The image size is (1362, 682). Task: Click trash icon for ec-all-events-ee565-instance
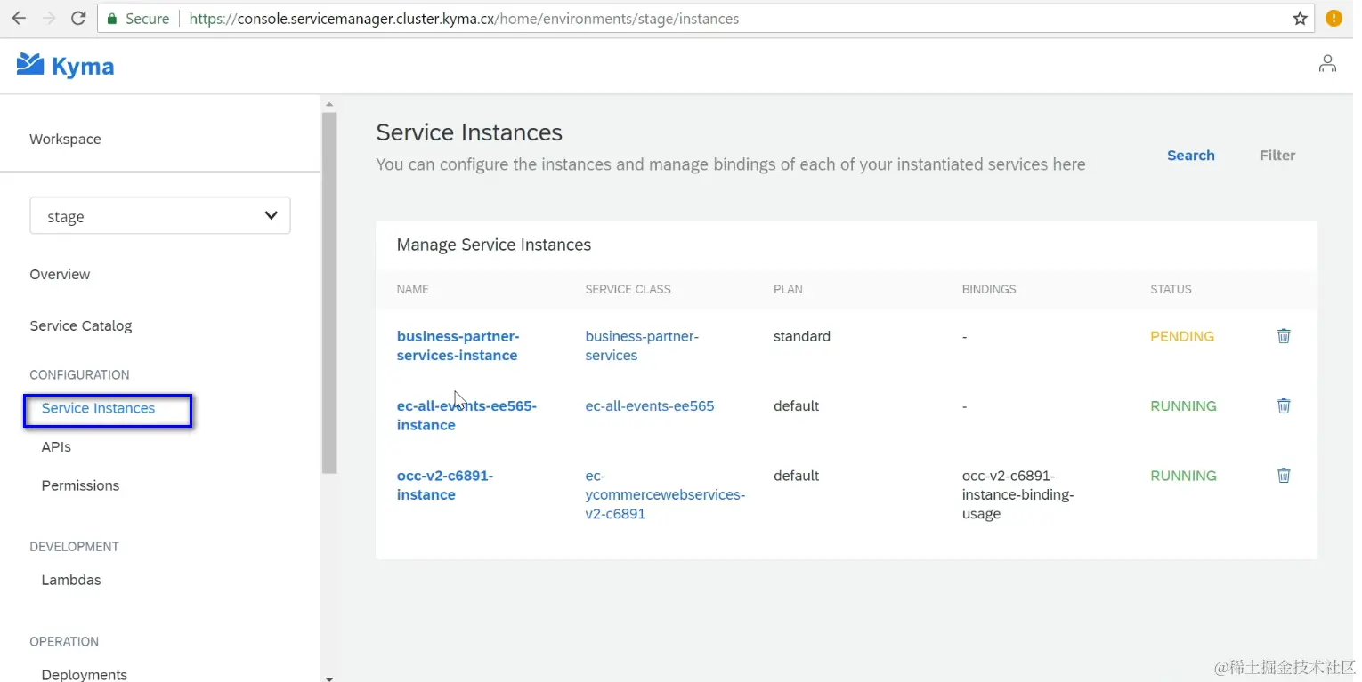pos(1284,405)
